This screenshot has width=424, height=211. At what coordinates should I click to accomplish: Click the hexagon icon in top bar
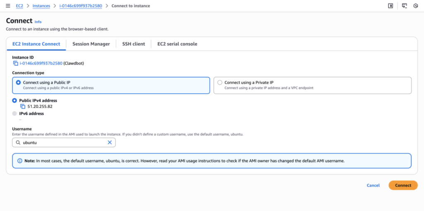pos(416,6)
